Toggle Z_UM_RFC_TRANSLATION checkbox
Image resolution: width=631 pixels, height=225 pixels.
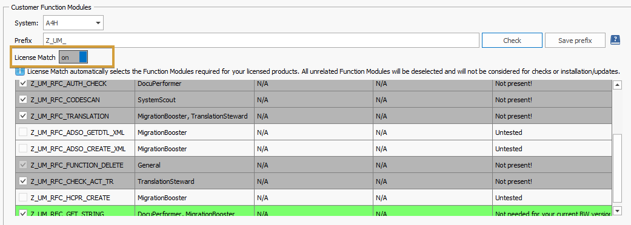coord(24,116)
